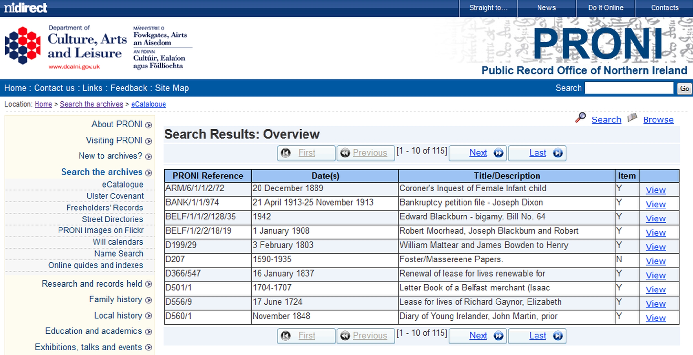Open Freeholders' Records in the sidebar

pos(104,208)
